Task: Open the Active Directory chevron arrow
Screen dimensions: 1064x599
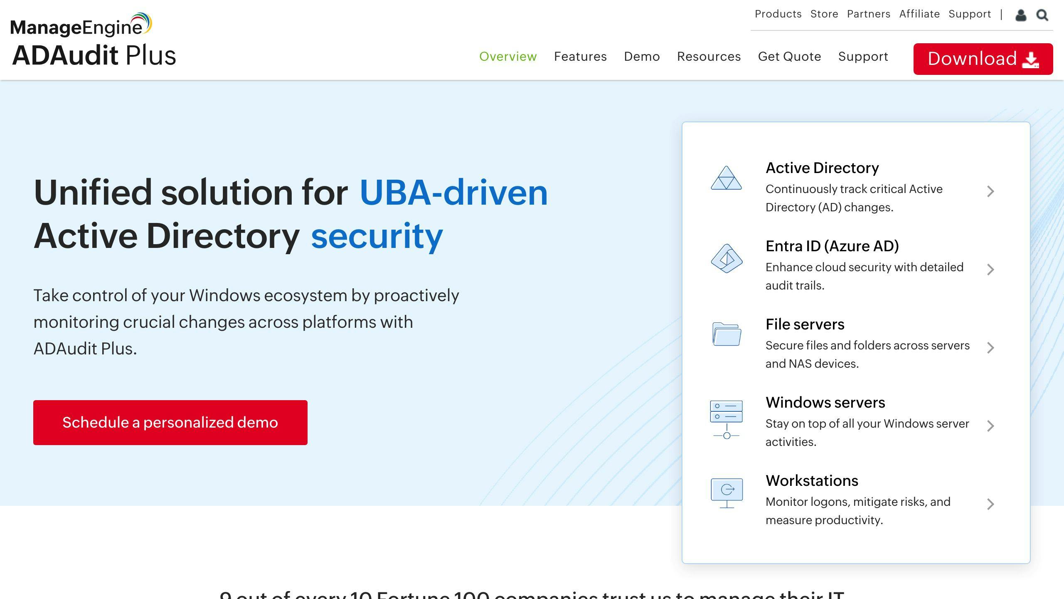Action: [990, 191]
